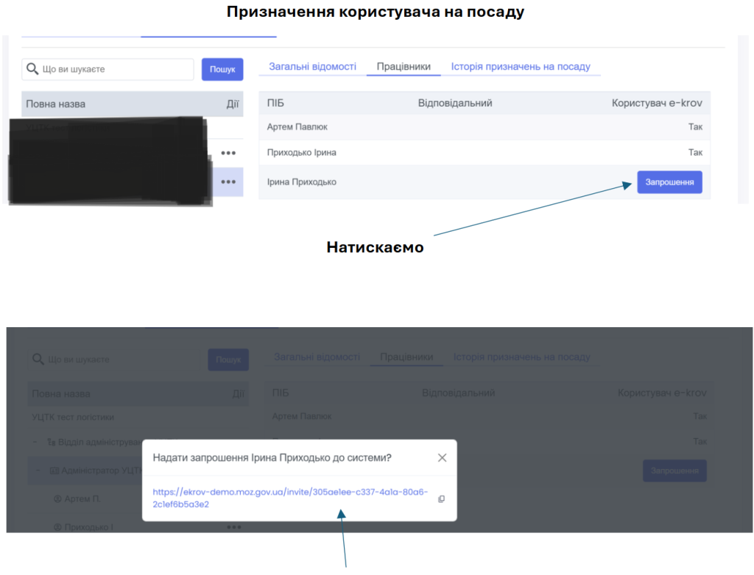Open the three-dots menu on the highlighted blue row

coord(228,182)
